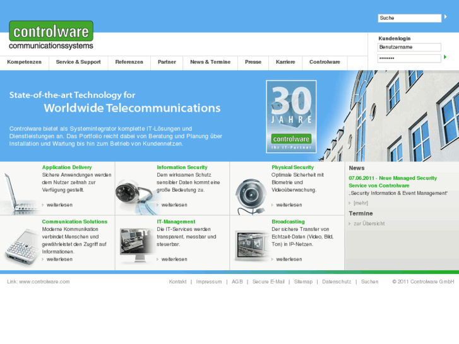
Task: Click the surveillance camera image
Action: point(250,196)
